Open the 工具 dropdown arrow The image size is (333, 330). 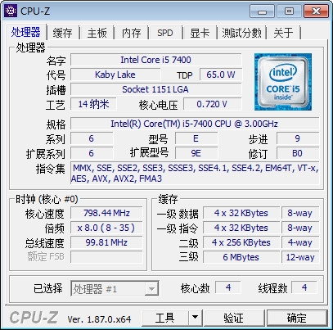pos(195,318)
